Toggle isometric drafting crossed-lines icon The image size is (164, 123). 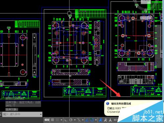point(79,120)
